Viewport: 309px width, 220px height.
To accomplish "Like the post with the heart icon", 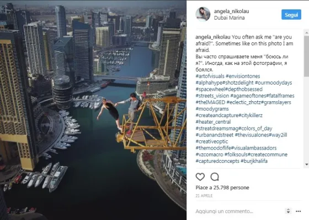I will (x=200, y=177).
